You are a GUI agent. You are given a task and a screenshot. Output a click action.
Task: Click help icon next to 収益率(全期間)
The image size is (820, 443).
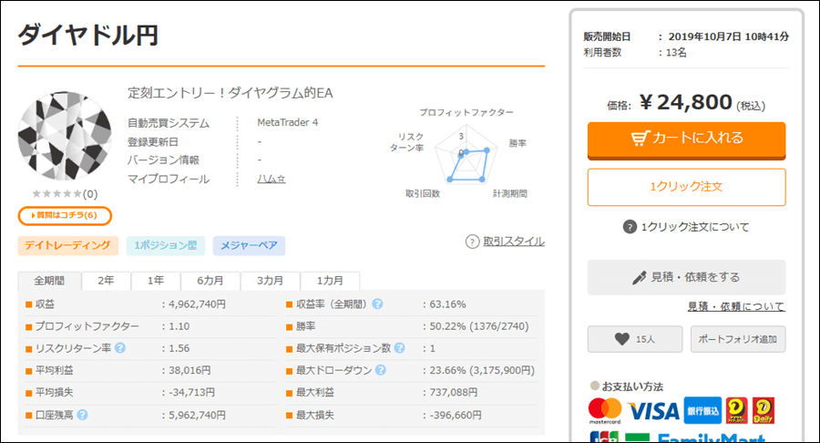[x=377, y=304]
